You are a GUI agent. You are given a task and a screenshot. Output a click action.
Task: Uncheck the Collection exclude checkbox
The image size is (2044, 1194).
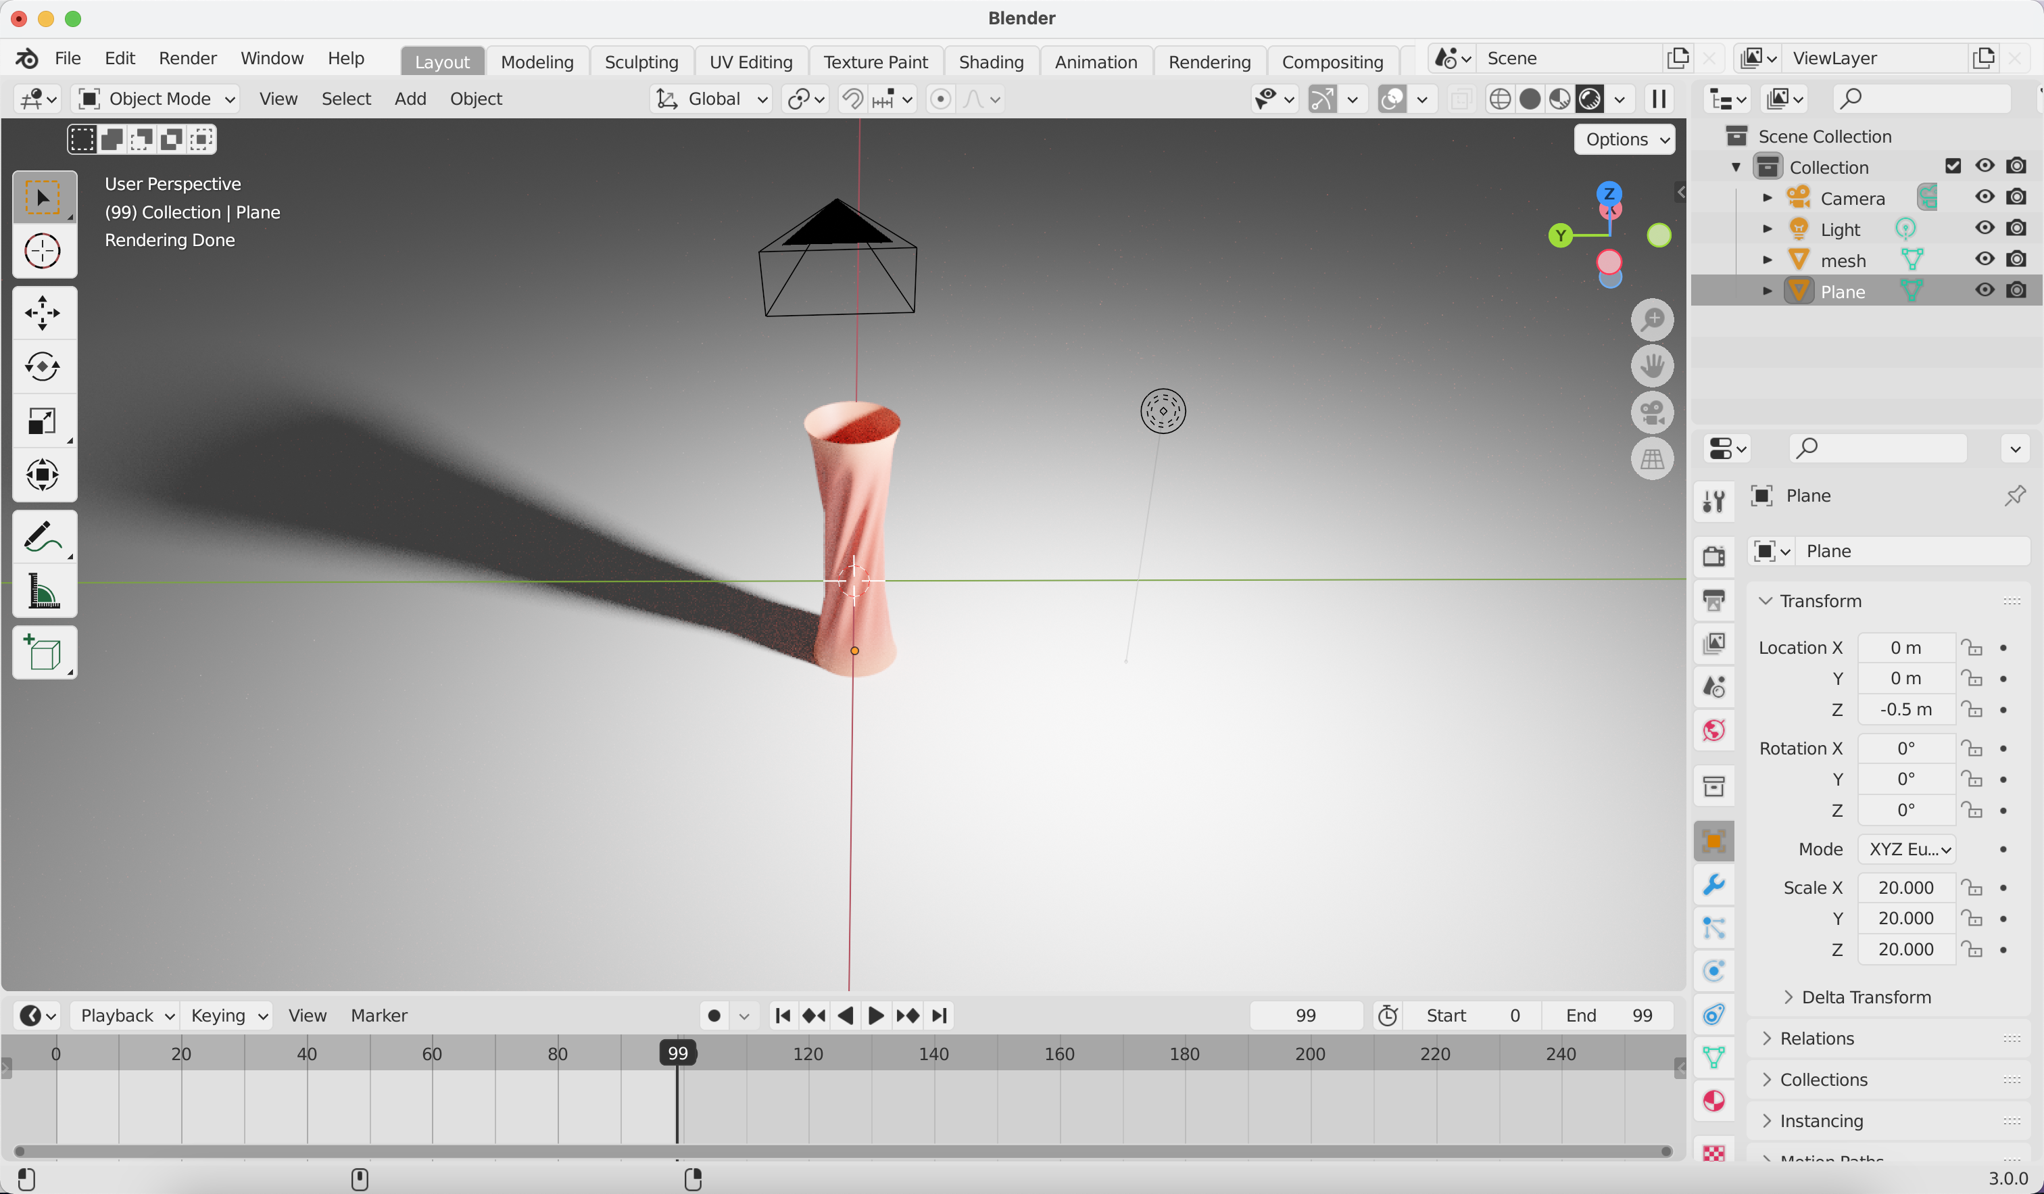(x=1953, y=166)
